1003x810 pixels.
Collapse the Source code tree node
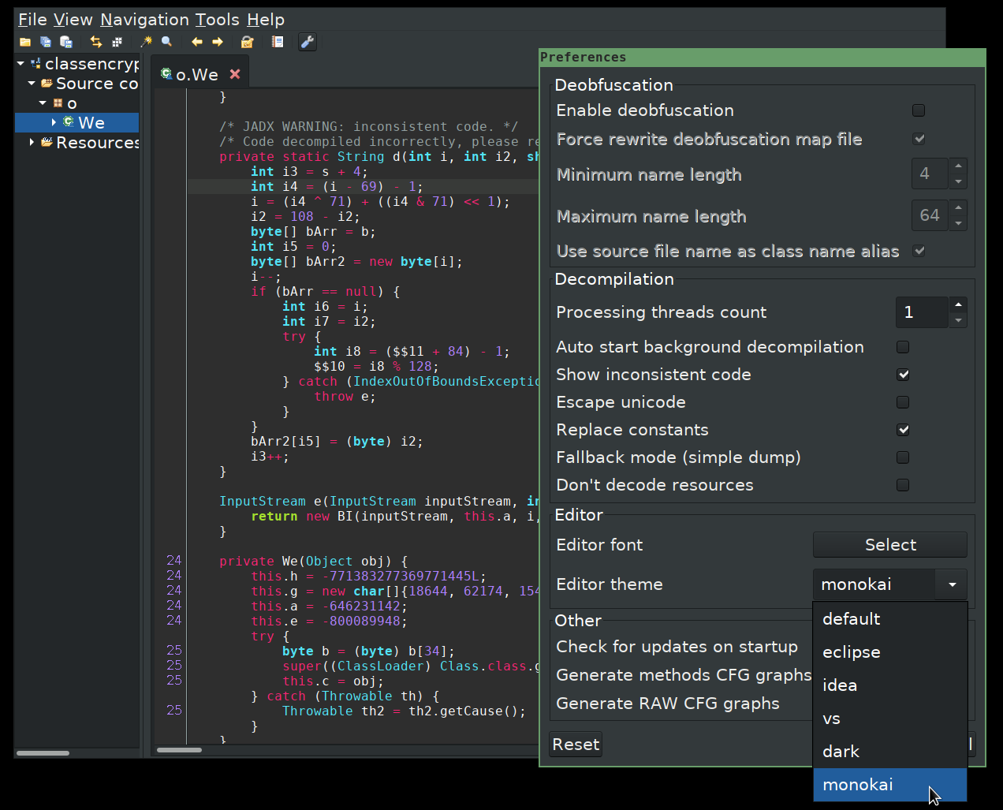(31, 83)
